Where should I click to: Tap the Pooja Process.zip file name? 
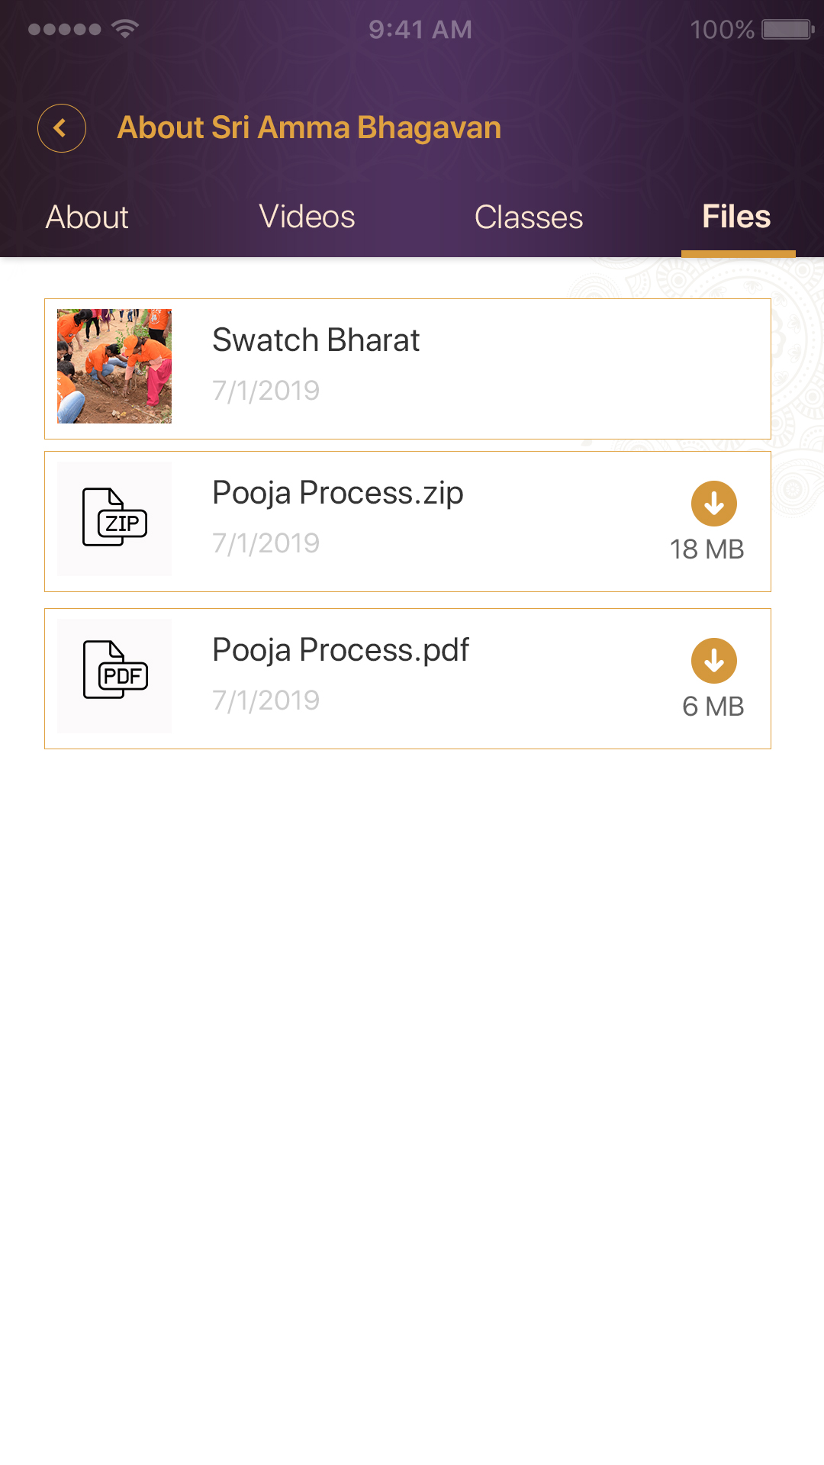pos(338,494)
